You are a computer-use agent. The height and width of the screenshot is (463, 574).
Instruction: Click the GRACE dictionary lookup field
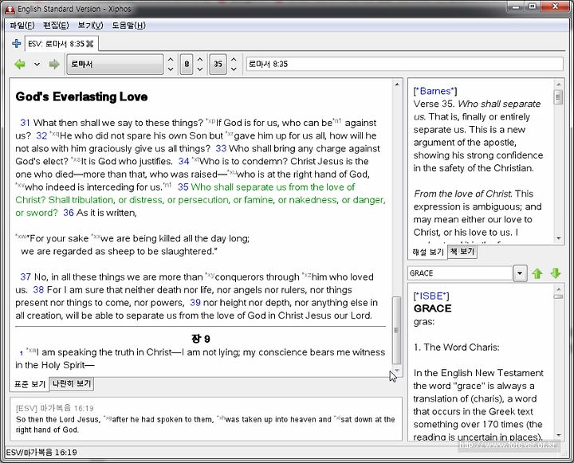click(460, 273)
